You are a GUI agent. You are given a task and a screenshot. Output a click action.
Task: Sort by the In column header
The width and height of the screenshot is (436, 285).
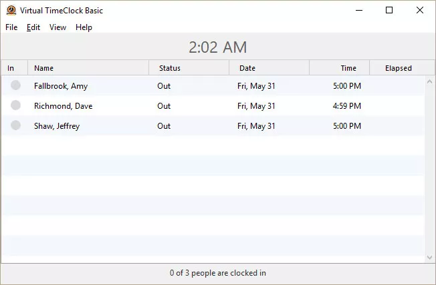[x=15, y=67]
